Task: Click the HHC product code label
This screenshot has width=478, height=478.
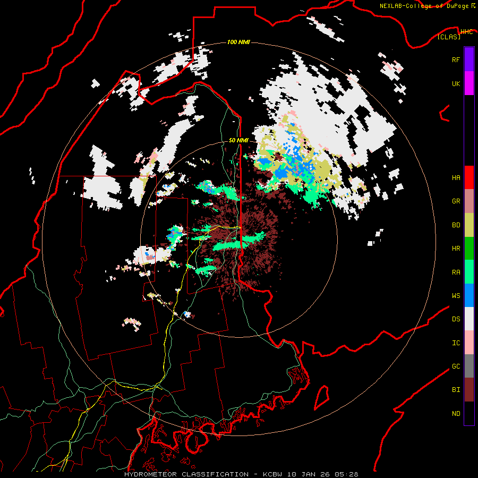Action: point(466,32)
